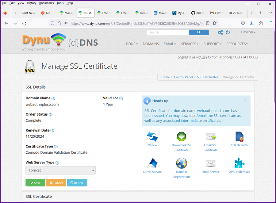Viewport: 276px width, 203px height.
Task: Open the Email SSL Certificate icon
Action: click(211, 136)
